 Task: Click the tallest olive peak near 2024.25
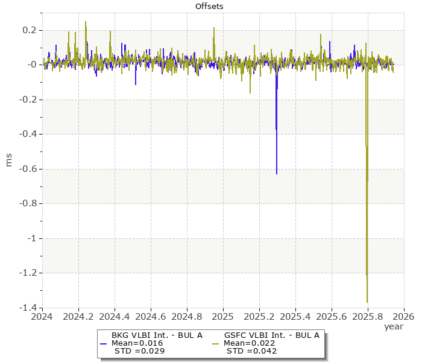[x=86, y=22]
